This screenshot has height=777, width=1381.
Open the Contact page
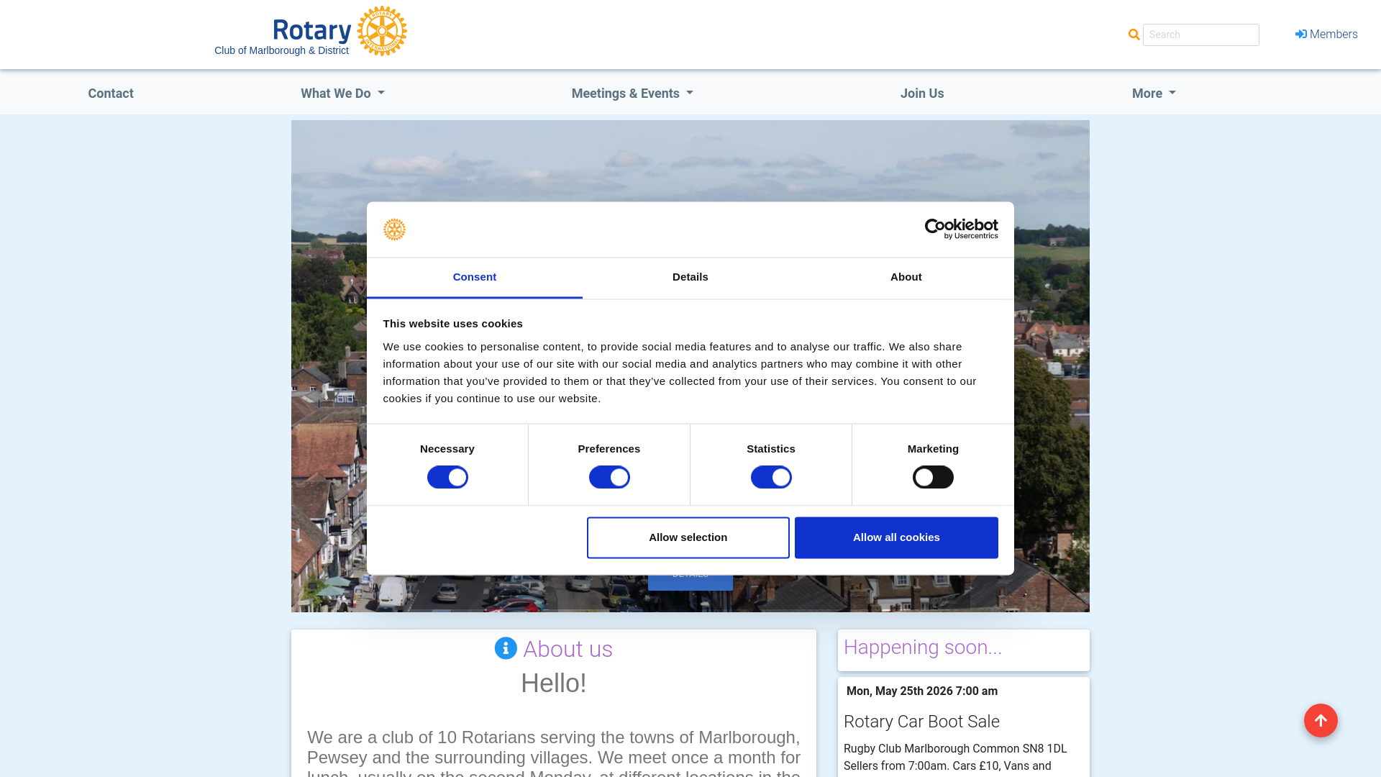pos(111,94)
